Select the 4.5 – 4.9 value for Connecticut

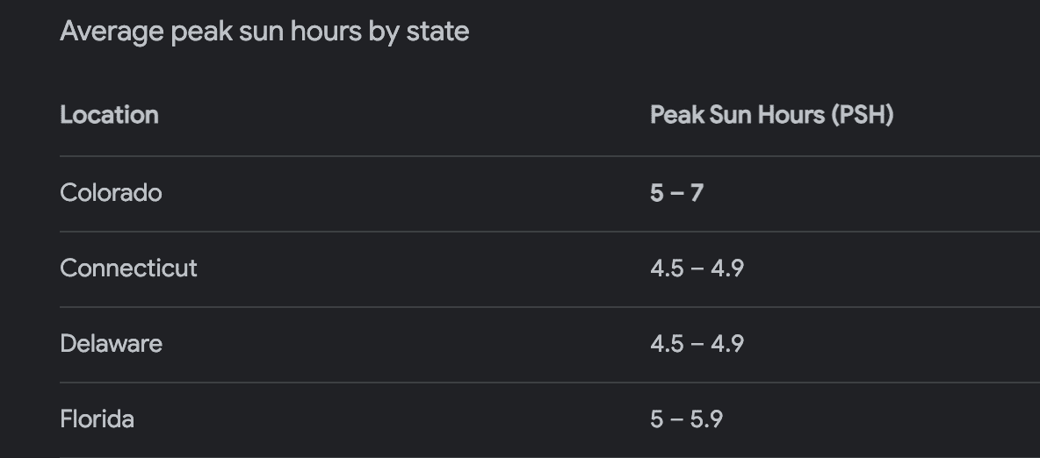[697, 268]
